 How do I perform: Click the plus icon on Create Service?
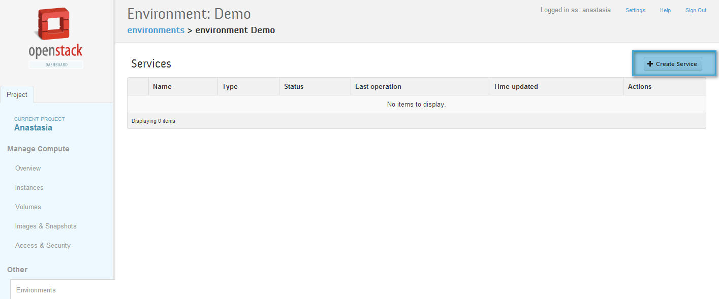tap(650, 64)
